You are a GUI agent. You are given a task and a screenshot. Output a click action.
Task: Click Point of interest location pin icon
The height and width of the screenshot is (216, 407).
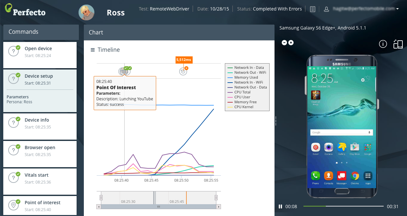[13, 206]
